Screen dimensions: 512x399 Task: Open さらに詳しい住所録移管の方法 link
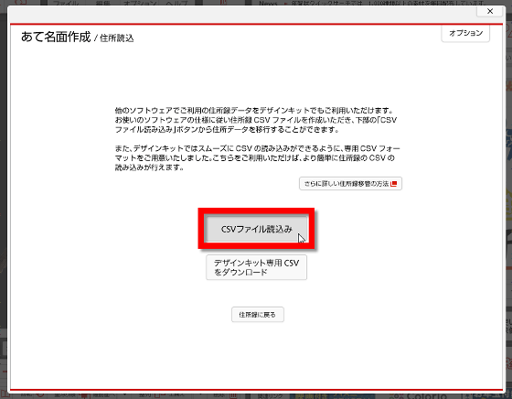pos(350,184)
